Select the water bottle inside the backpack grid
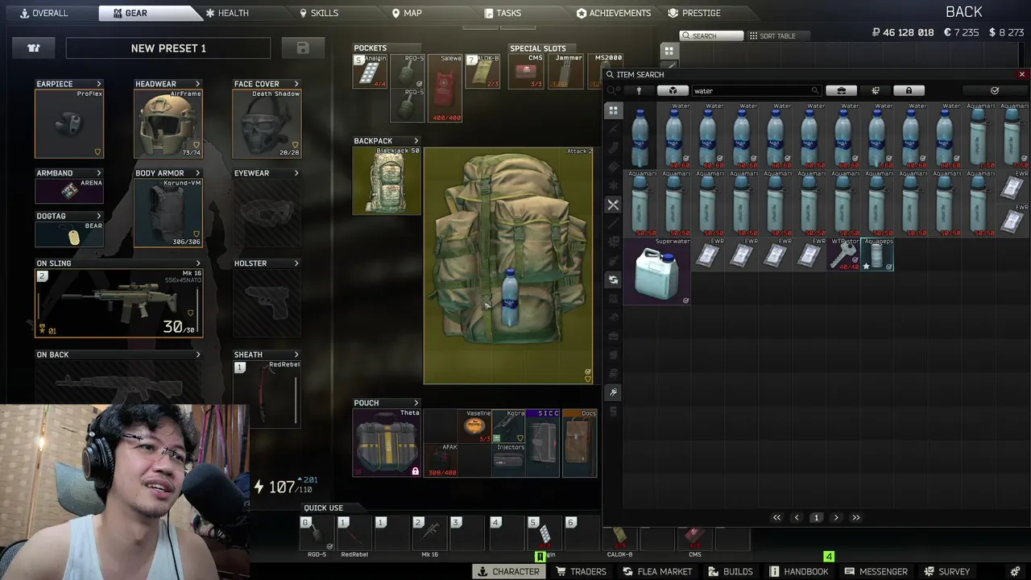 point(509,299)
